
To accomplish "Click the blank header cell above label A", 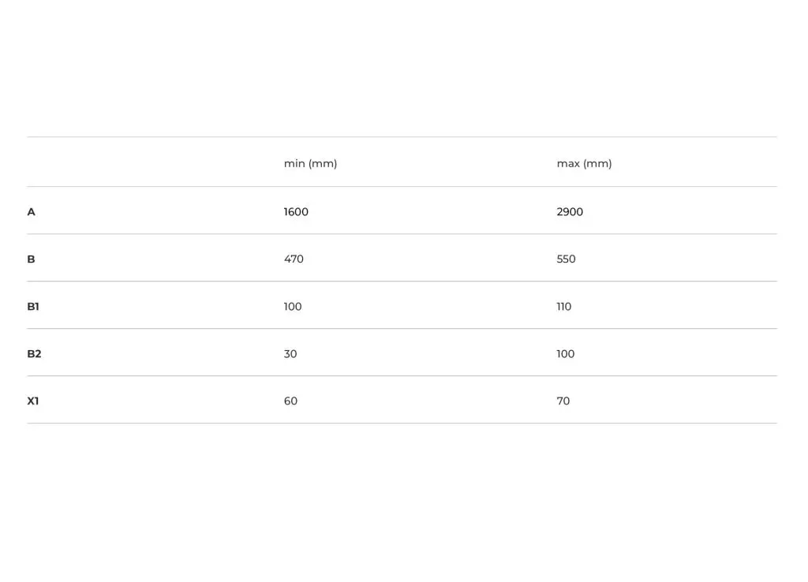I will click(150, 163).
